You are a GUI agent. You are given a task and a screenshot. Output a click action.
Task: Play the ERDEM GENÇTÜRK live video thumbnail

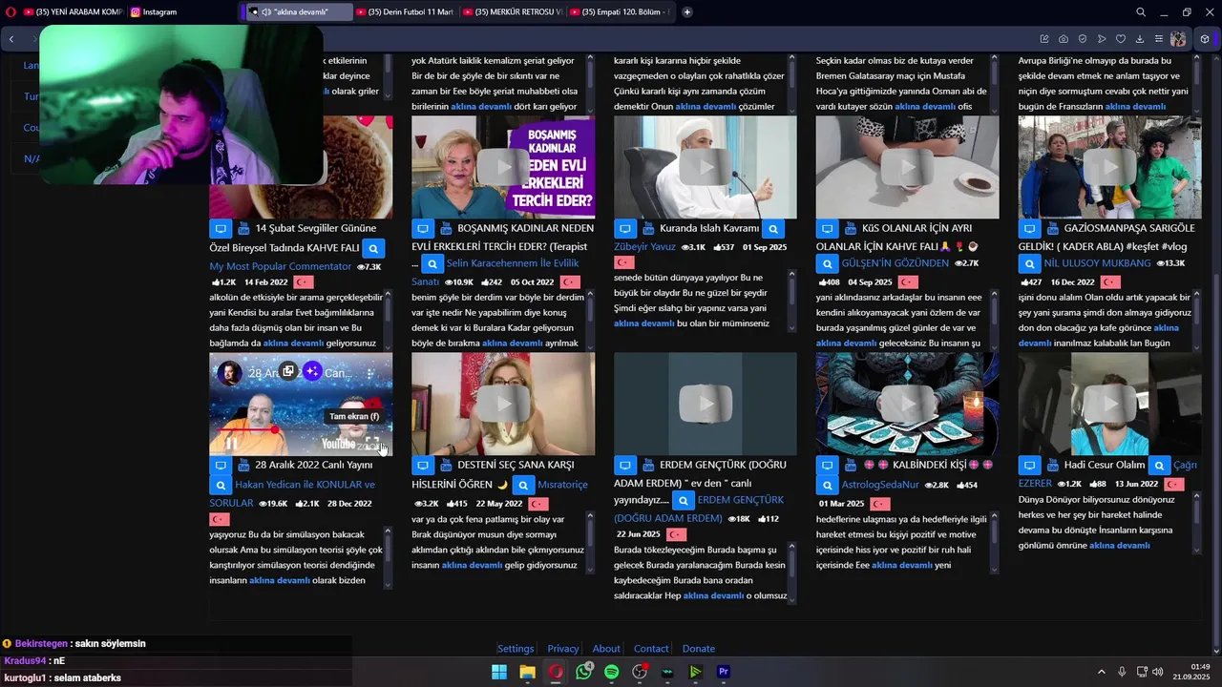click(x=705, y=405)
